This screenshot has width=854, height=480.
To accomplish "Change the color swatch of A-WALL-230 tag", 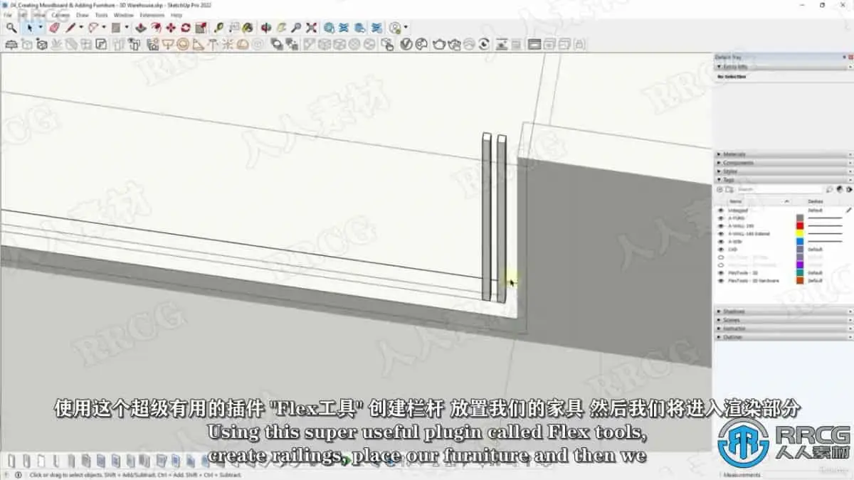I will [x=799, y=225].
